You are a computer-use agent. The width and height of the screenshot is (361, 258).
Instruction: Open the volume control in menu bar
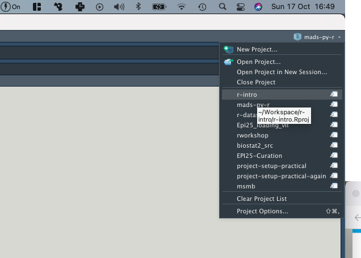(x=119, y=7)
